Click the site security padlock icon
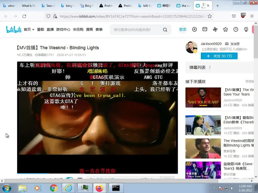Viewport: 258px width, 193px height. pos(55,16)
